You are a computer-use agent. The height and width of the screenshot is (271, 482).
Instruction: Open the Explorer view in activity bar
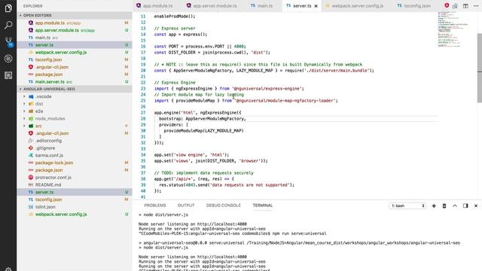coord(8,8)
